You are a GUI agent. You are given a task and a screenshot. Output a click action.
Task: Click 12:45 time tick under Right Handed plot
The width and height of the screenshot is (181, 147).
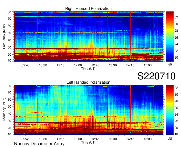tap(95, 65)
